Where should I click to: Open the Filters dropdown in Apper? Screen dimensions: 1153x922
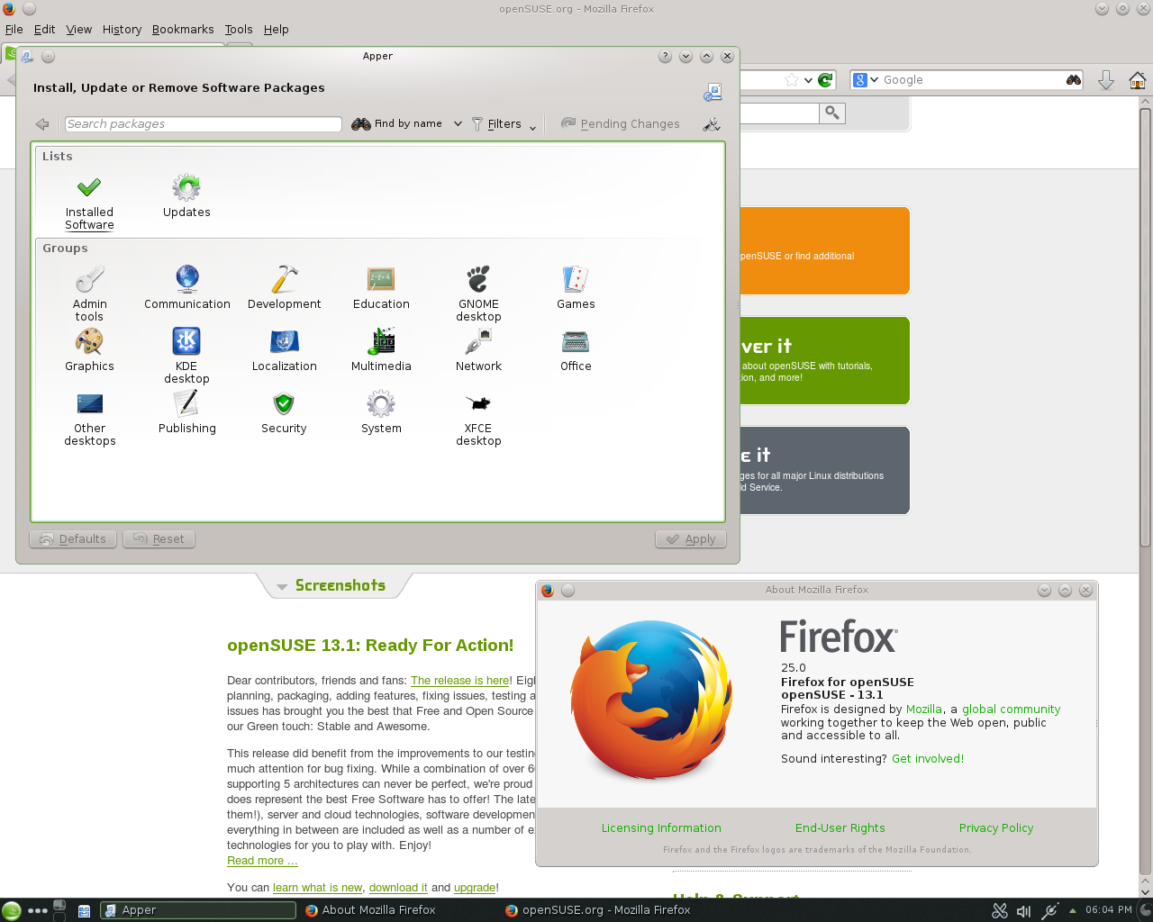(x=504, y=124)
